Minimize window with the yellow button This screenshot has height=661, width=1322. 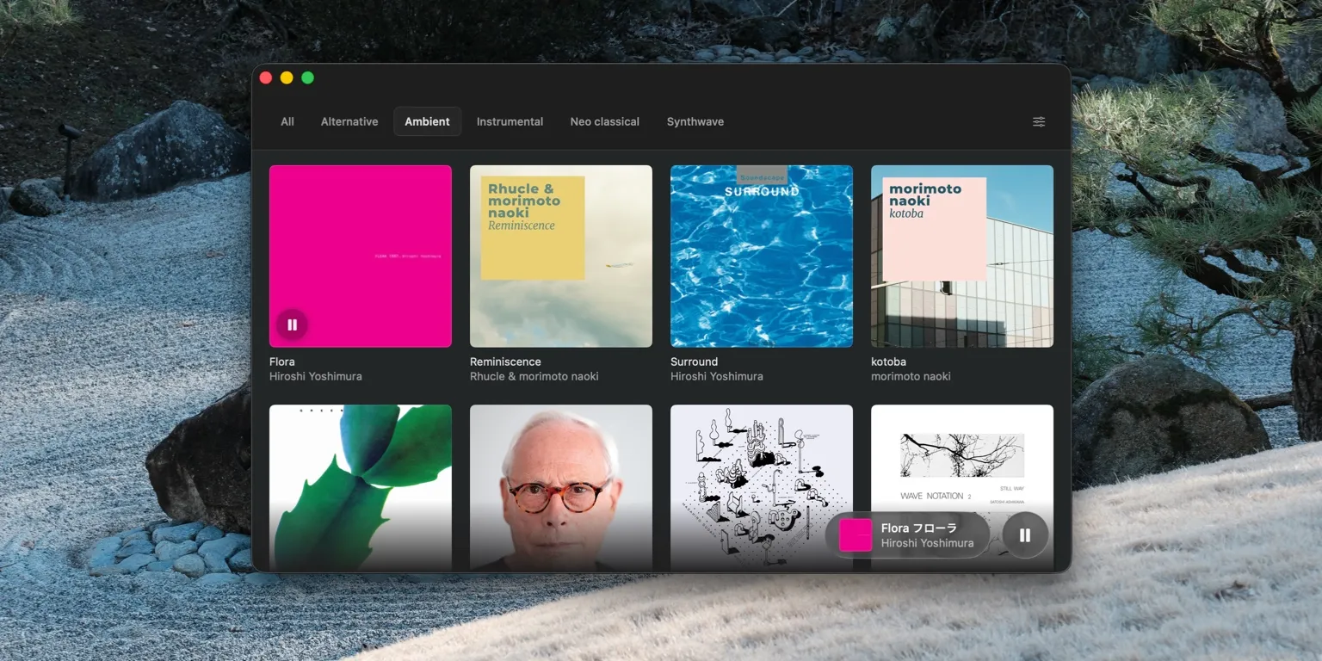point(287,77)
